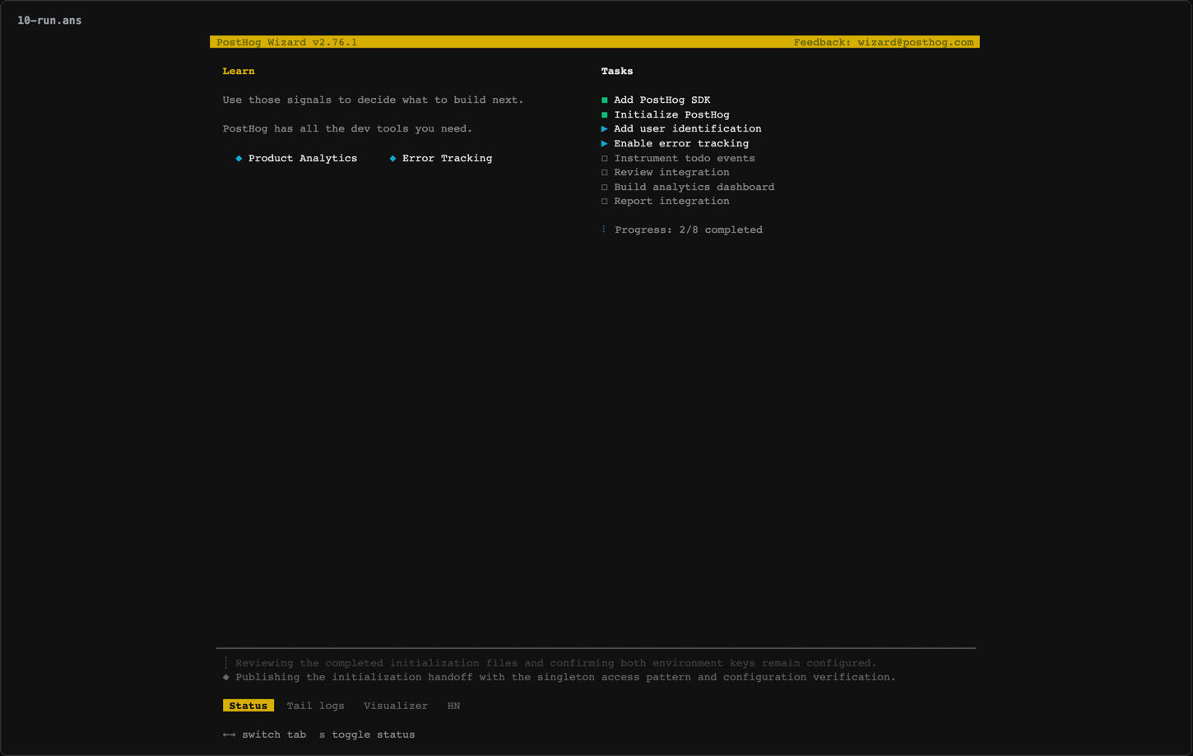
Task: Click the status line starting with Publishing
Action: 566,678
